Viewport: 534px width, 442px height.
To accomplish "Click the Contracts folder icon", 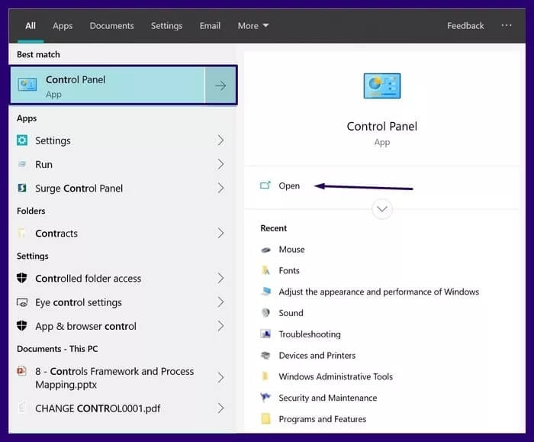I will 22,233.
